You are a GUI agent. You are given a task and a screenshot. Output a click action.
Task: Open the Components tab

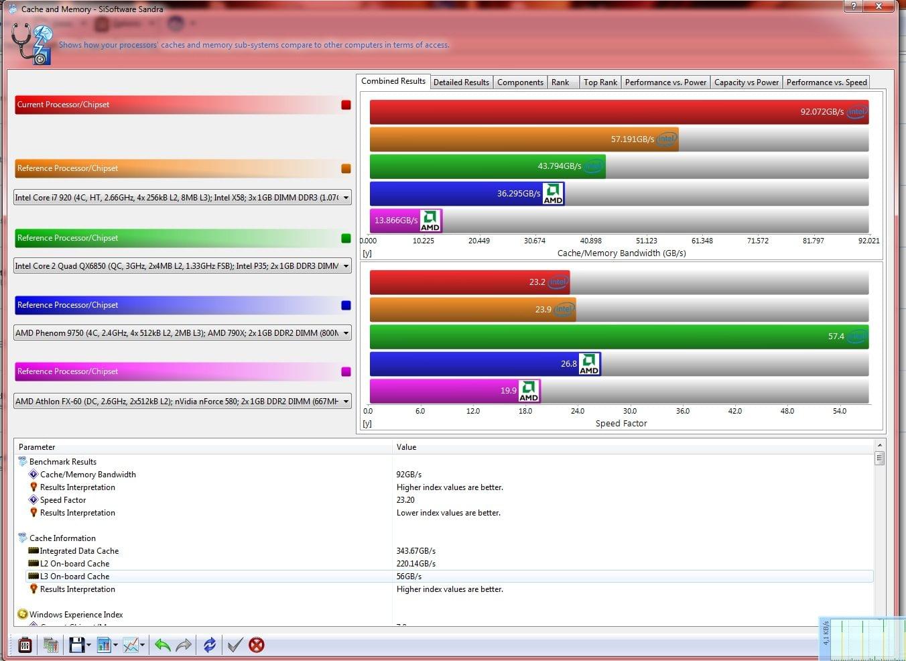pyautogui.click(x=520, y=82)
